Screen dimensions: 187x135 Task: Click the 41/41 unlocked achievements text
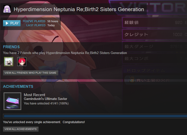click(46, 103)
